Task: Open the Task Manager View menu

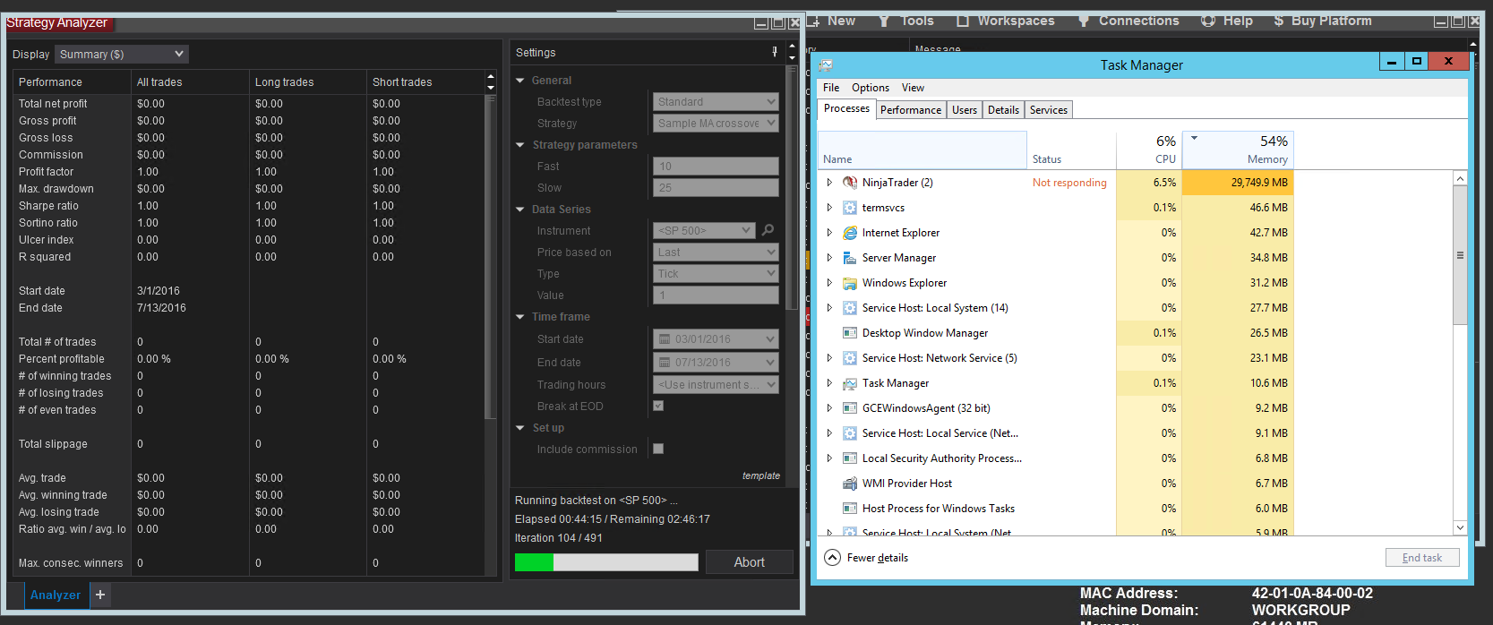Action: (913, 88)
